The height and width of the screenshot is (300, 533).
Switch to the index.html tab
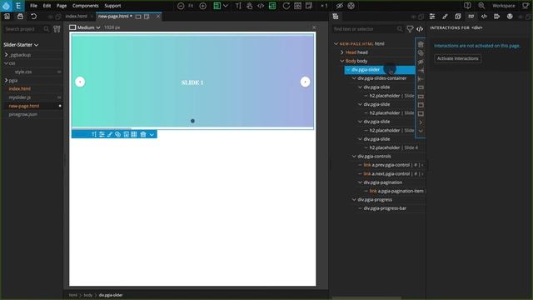(x=76, y=17)
